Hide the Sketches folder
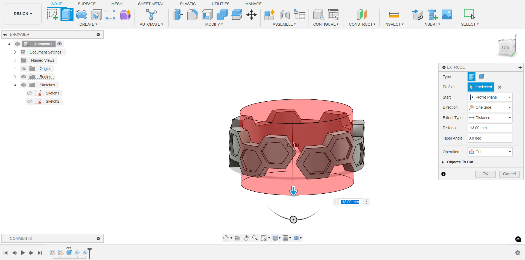The image size is (525, 260). tap(24, 85)
